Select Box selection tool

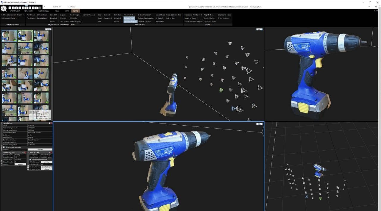tap(100, 21)
